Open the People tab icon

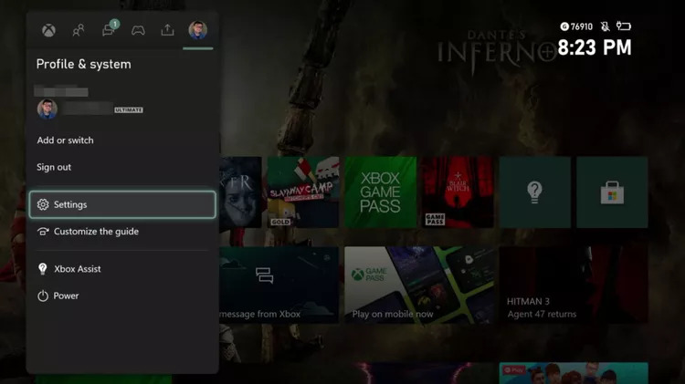79,30
